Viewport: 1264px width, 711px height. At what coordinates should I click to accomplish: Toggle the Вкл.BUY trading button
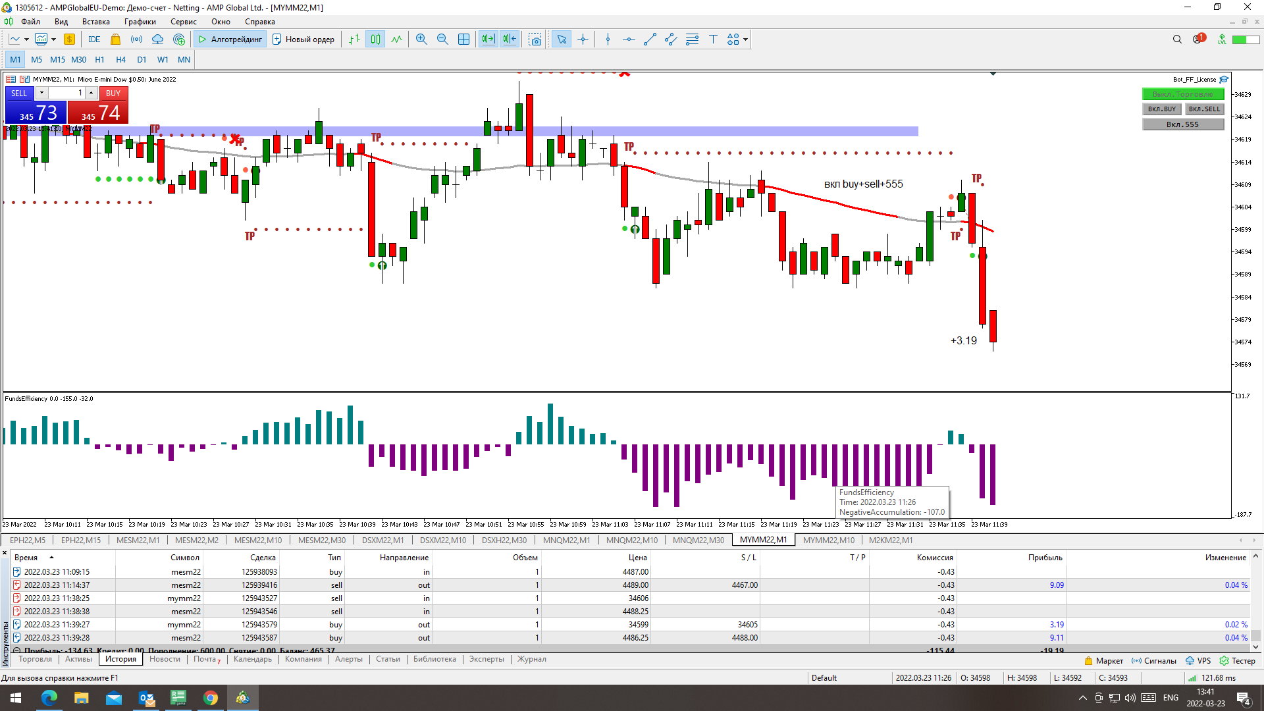coord(1161,109)
